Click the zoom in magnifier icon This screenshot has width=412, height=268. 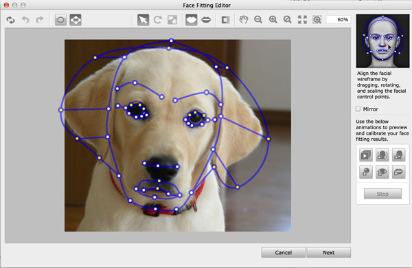pyautogui.click(x=273, y=20)
